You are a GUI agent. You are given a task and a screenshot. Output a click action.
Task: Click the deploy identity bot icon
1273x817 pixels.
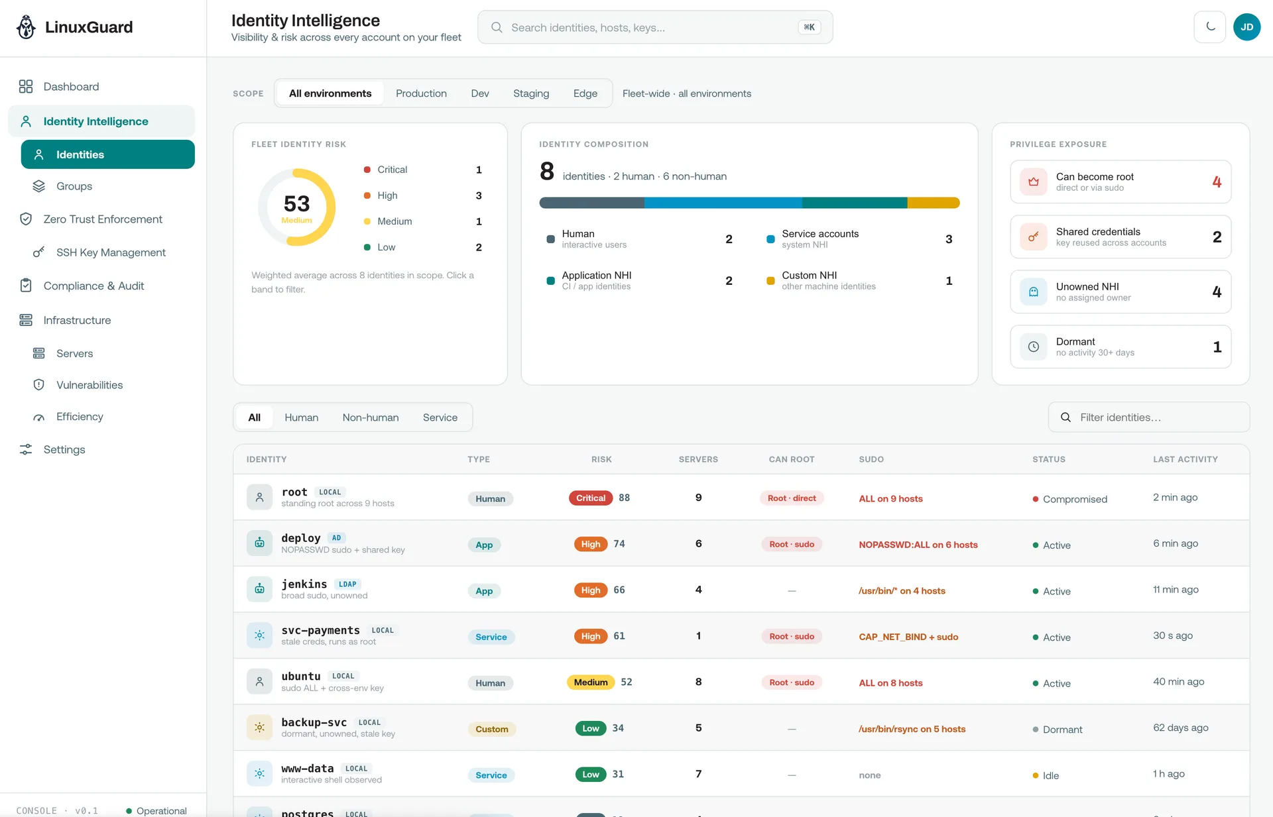(259, 543)
